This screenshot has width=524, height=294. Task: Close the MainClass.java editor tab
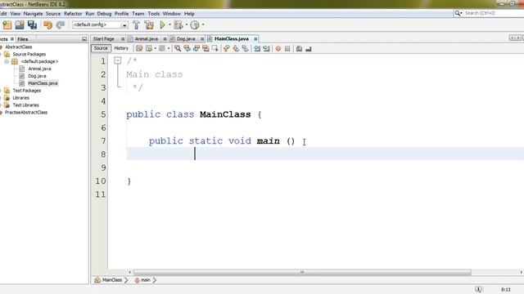click(x=255, y=39)
